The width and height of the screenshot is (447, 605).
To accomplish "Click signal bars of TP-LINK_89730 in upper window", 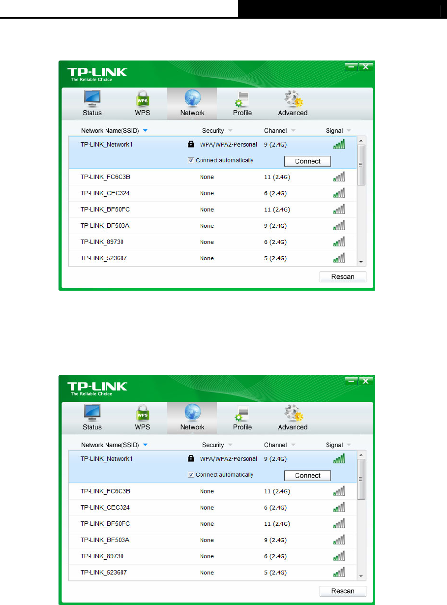I will click(339, 242).
